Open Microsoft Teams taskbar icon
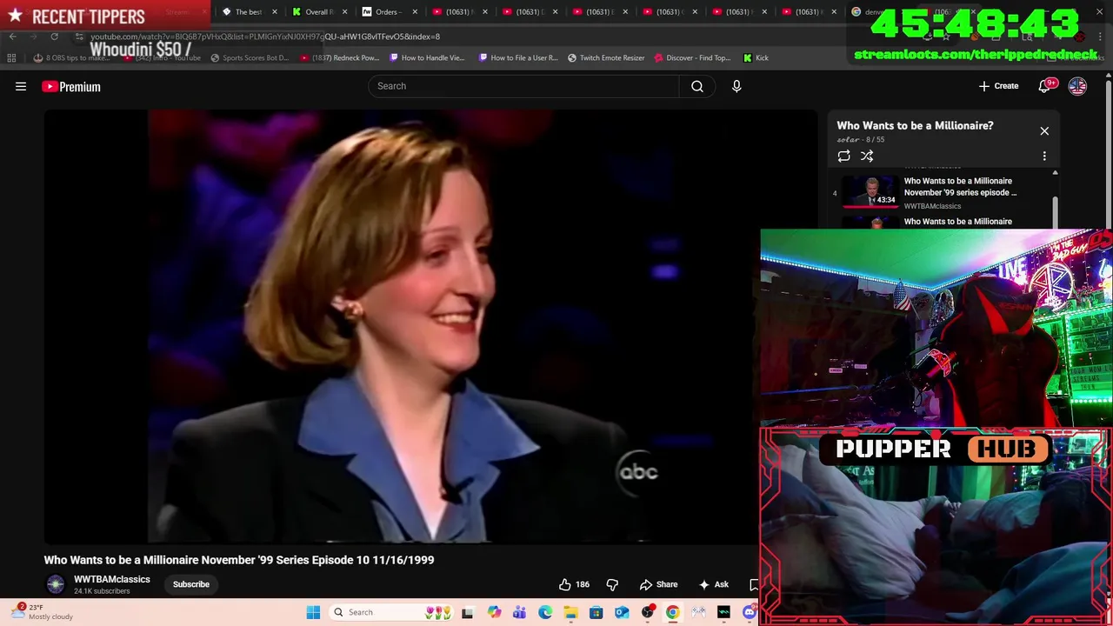This screenshot has height=626, width=1113. coord(519,612)
